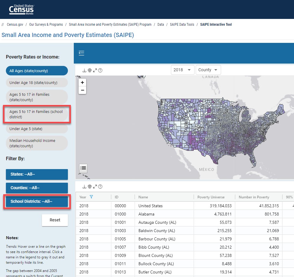
Task: Open help for the map panel
Action: click(x=100, y=70)
